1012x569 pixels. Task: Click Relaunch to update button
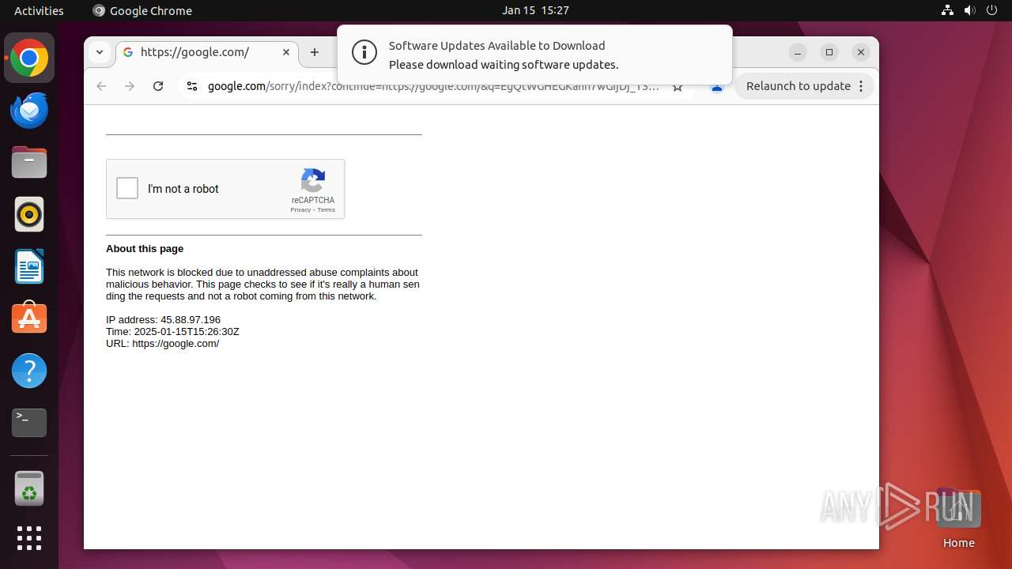(x=799, y=86)
